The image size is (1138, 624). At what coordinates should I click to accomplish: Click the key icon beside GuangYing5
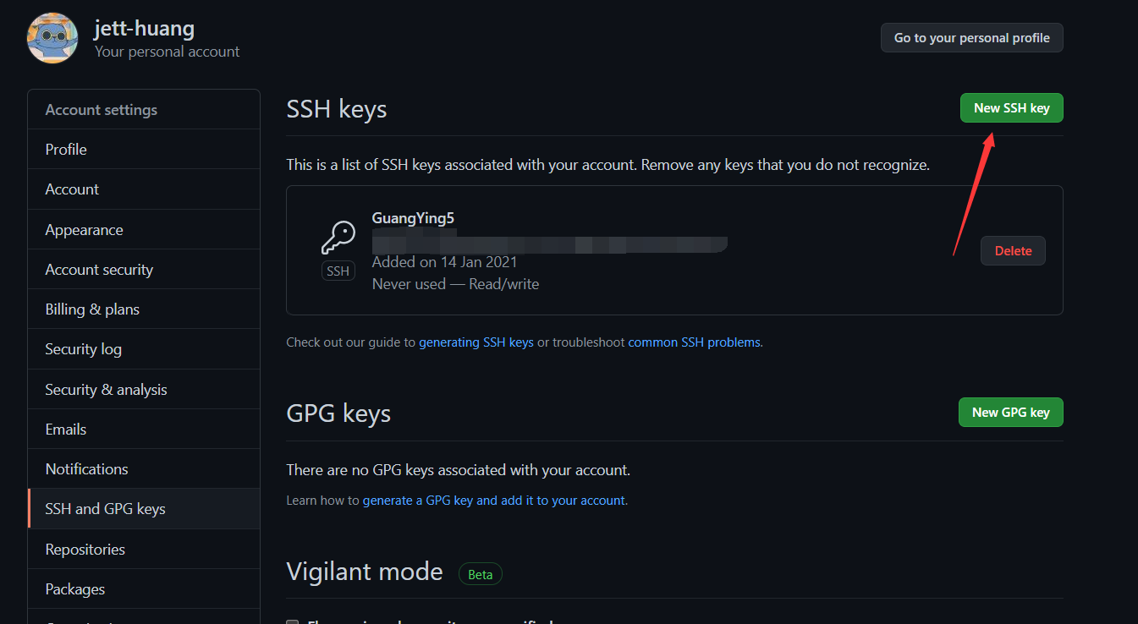coord(338,238)
